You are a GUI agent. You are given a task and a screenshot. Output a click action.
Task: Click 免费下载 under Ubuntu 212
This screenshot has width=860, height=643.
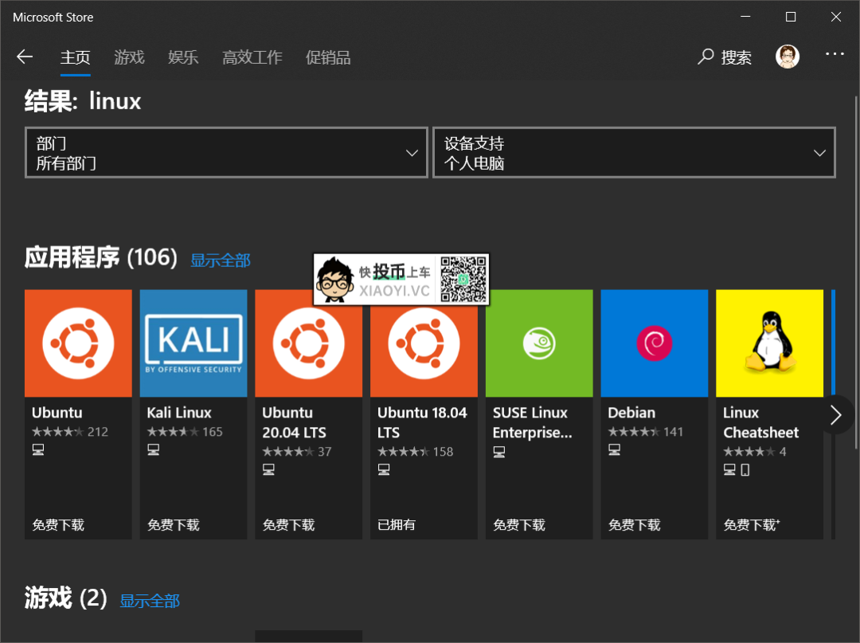tap(58, 525)
